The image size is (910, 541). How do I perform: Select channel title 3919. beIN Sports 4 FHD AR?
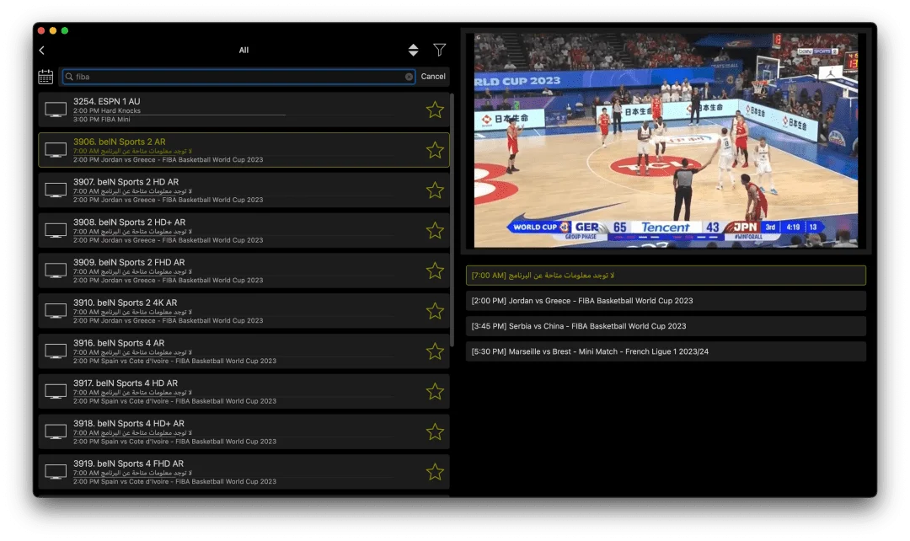(128, 463)
